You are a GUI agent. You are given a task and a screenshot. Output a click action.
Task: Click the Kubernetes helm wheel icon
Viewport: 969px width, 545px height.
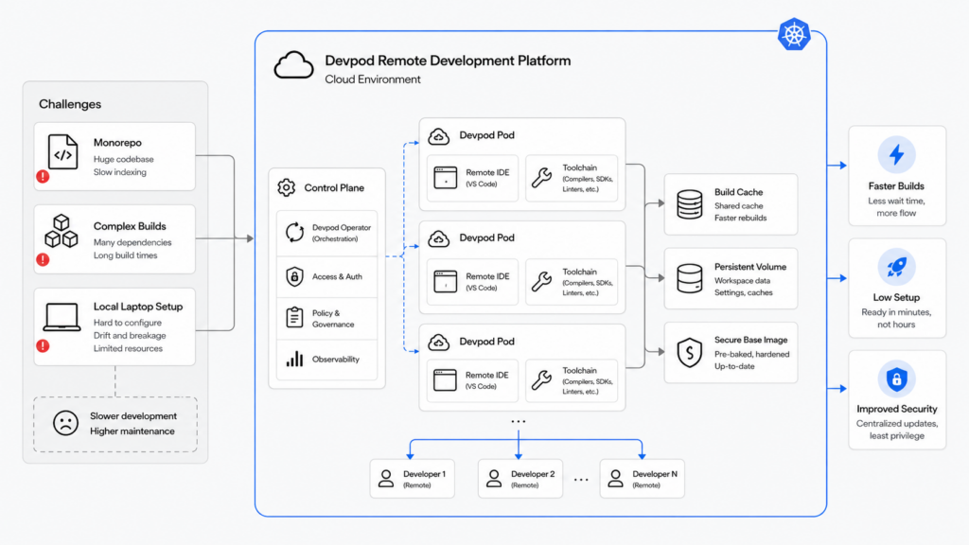[794, 34]
